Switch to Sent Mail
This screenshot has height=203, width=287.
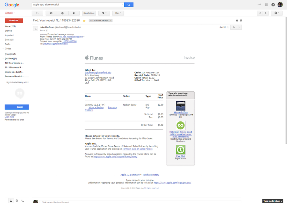10,39
